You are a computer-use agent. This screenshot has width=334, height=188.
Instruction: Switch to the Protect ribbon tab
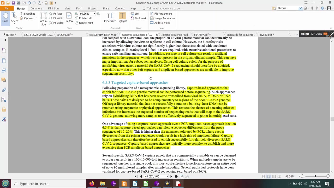click(92, 8)
